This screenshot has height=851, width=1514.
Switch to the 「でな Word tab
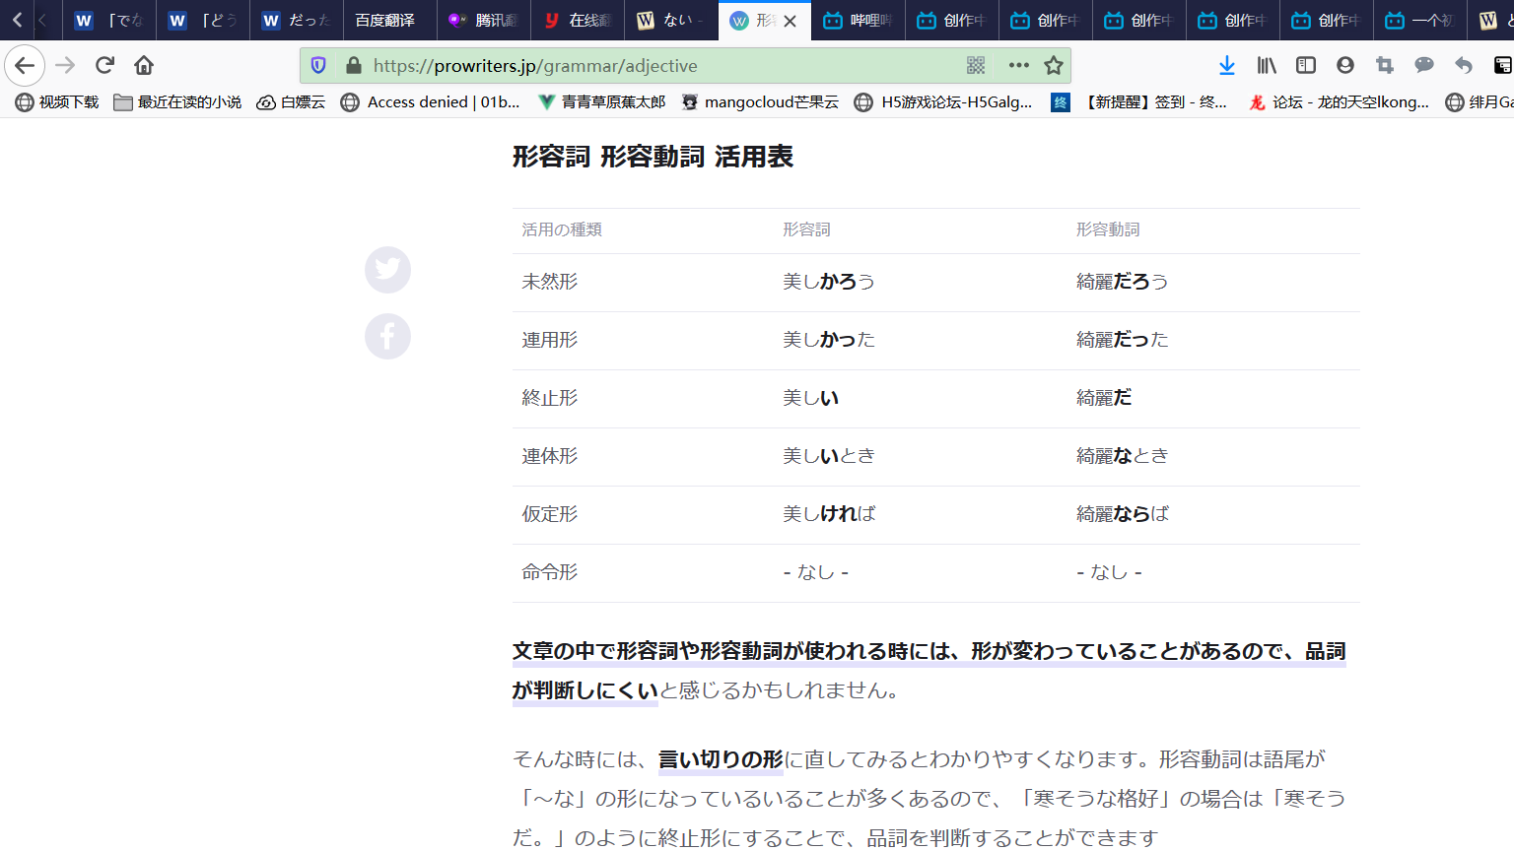[109, 21]
